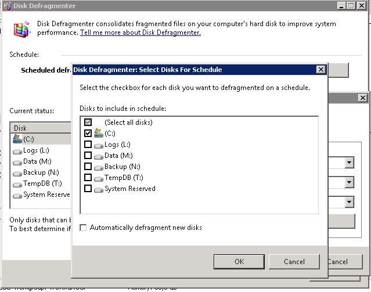Enable Automatically defragment new disks
Screen dimensions: 371x292
click(x=83, y=228)
